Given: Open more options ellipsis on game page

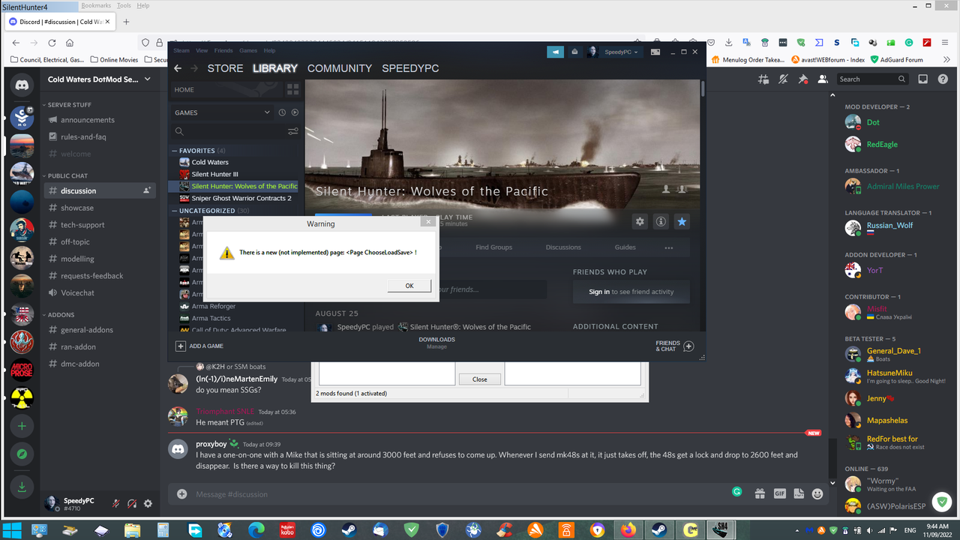Looking at the screenshot, I should click(x=668, y=247).
